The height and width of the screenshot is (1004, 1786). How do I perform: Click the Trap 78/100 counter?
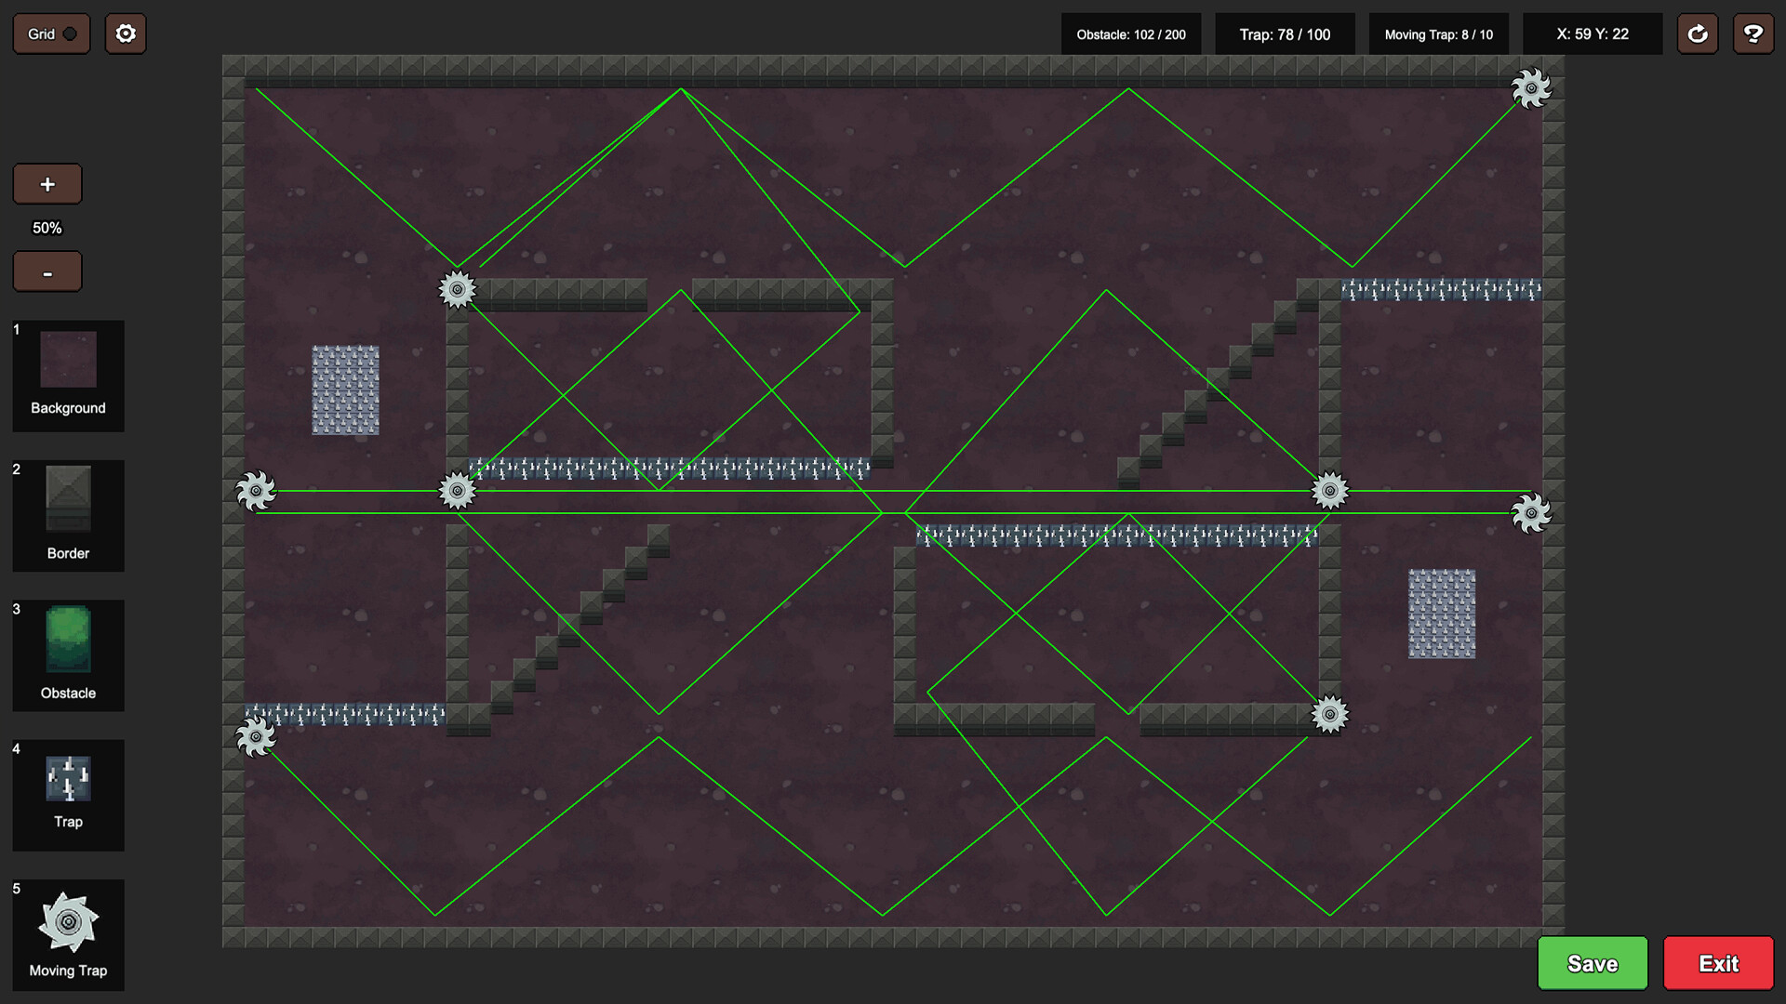click(1286, 33)
